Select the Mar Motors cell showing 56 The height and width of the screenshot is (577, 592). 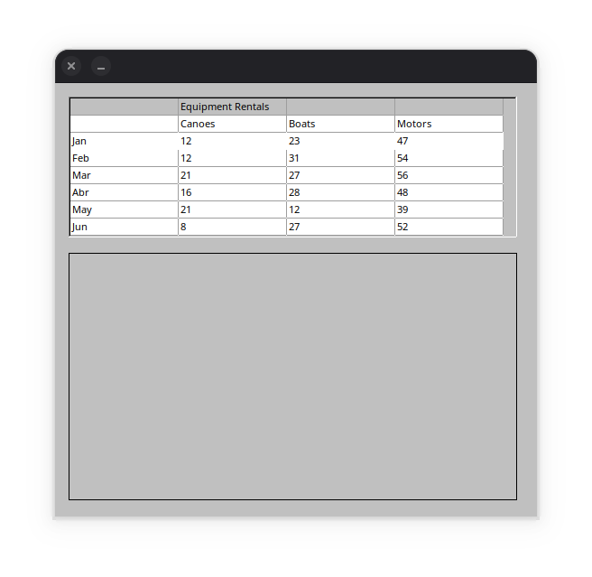pyautogui.click(x=449, y=175)
